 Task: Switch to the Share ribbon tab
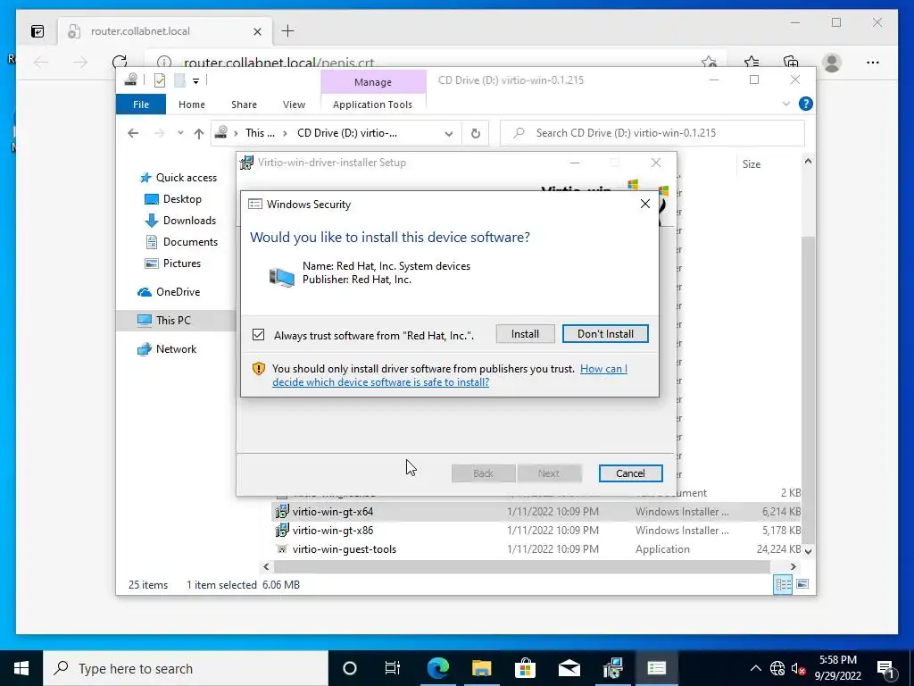[244, 105]
